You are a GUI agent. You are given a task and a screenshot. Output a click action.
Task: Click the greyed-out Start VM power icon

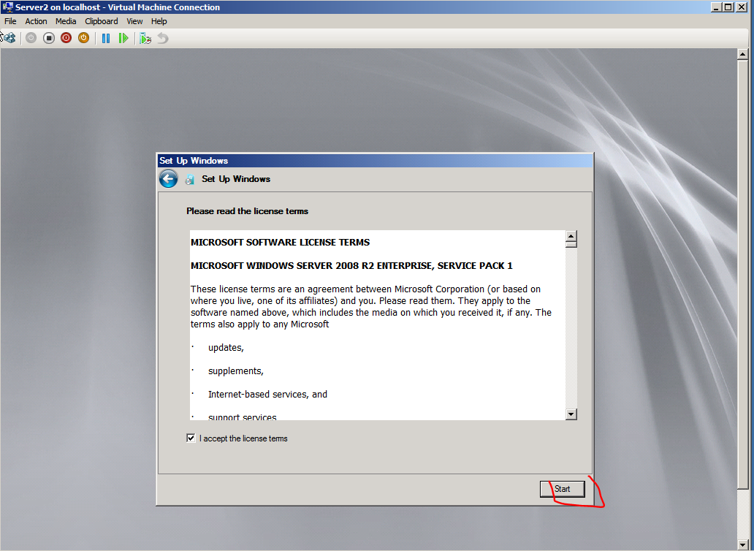31,38
